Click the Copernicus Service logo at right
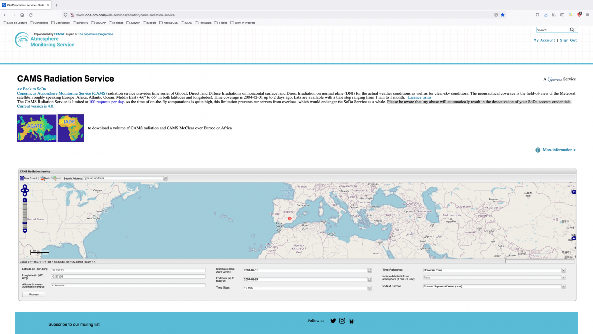The height and width of the screenshot is (334, 593). click(559, 79)
